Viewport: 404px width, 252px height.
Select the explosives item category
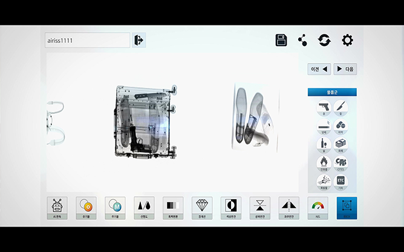point(324,182)
